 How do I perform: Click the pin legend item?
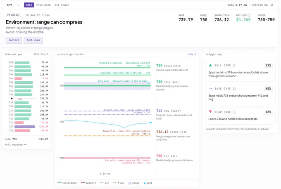(x=105, y=183)
